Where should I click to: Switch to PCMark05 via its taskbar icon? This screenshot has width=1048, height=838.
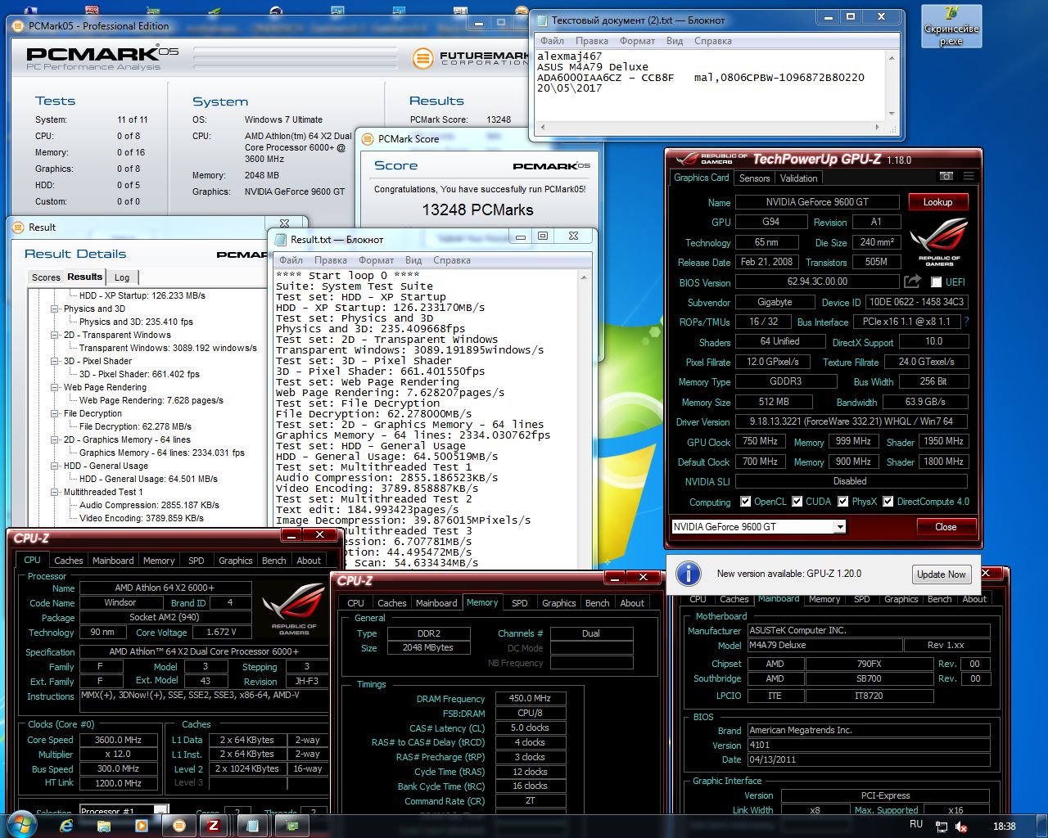coord(179,826)
